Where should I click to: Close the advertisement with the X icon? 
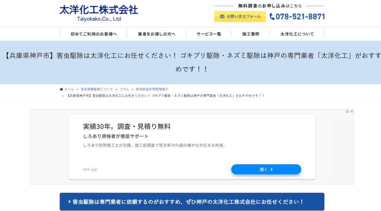352,111
